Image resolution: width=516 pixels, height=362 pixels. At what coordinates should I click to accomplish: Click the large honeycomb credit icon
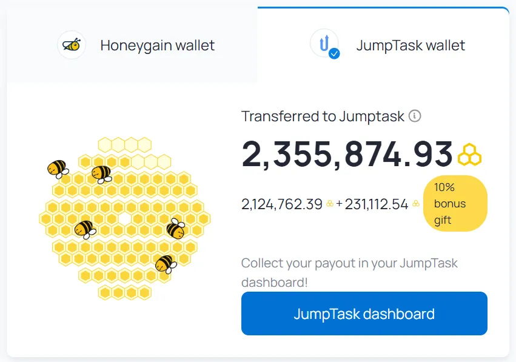click(x=469, y=155)
